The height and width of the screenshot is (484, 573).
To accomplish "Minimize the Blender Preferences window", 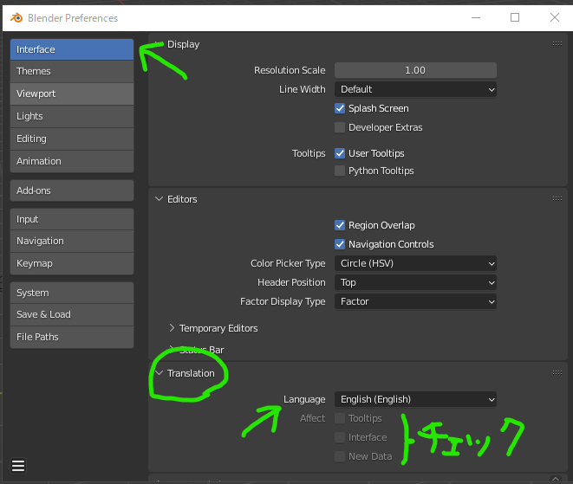I will click(476, 17).
